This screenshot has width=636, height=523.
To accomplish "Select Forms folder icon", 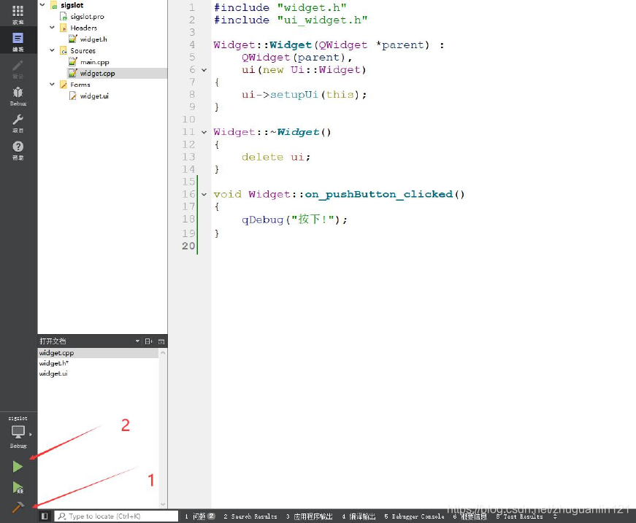I will (x=64, y=85).
